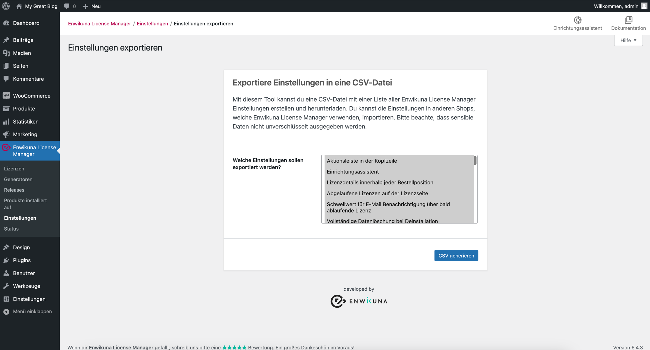Screen dimensions: 650x350
Task: Click the Marketing megaphone icon
Action: tap(6, 134)
